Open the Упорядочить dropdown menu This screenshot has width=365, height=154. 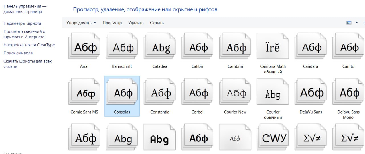click(81, 23)
